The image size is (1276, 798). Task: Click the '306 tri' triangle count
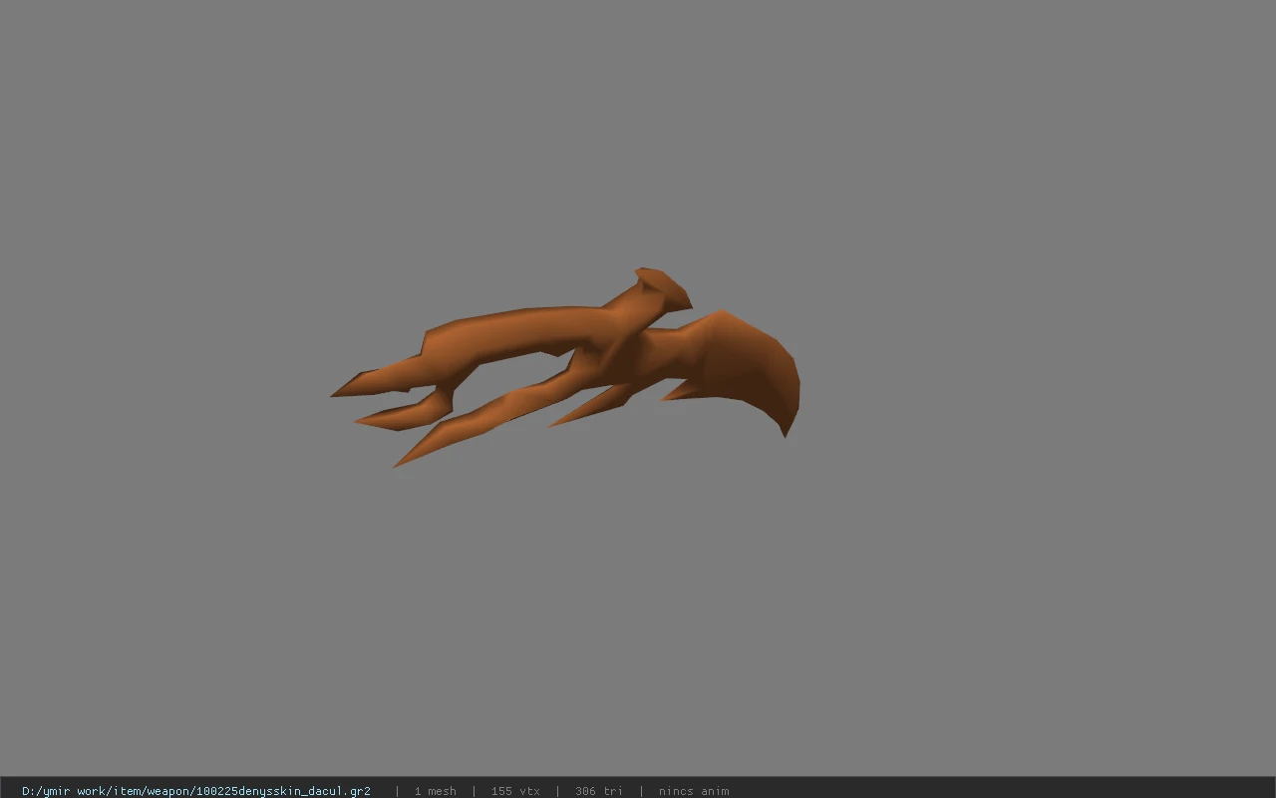click(599, 791)
